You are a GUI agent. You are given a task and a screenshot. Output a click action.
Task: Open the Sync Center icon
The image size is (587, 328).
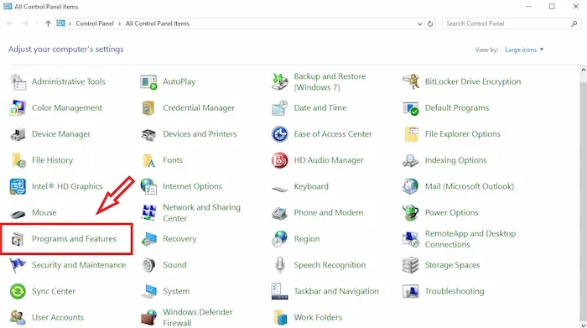18,291
